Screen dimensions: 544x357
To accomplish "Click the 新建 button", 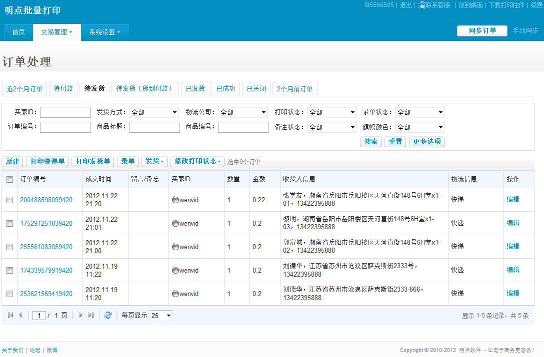I will point(12,161).
